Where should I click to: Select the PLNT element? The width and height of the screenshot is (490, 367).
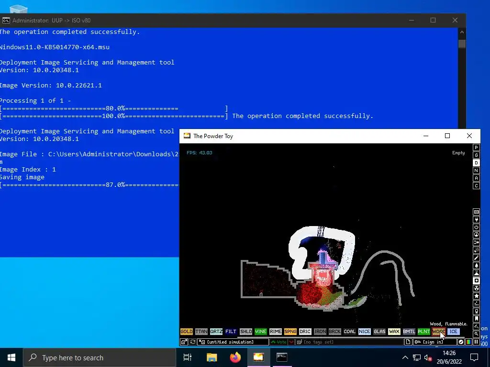[424, 332]
